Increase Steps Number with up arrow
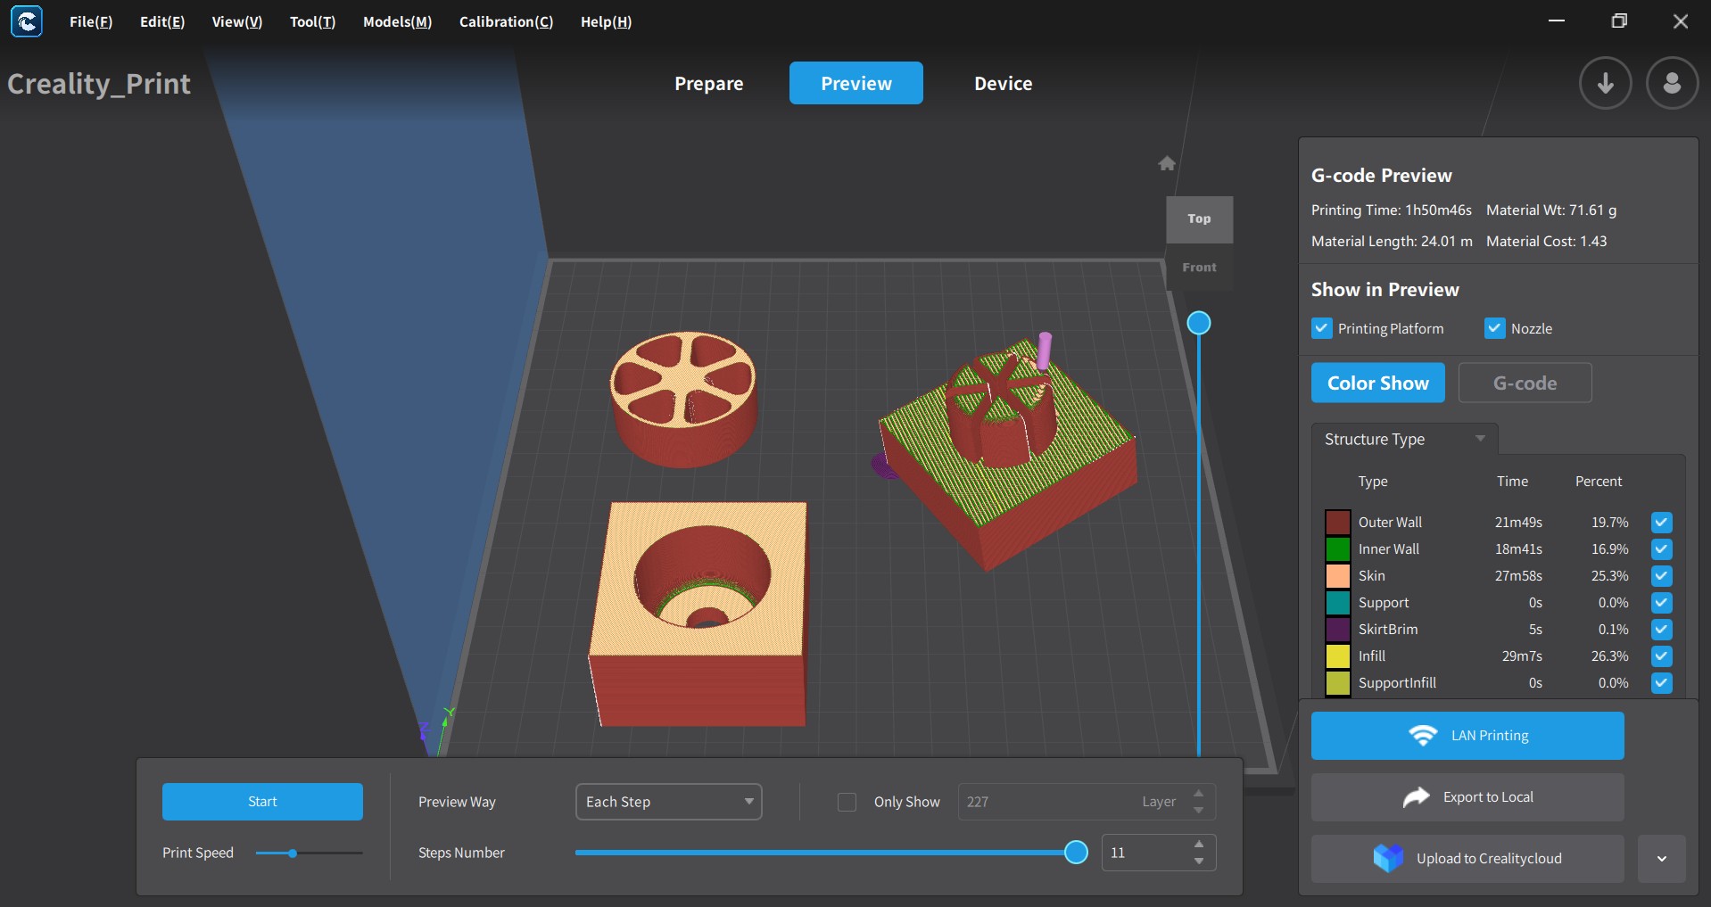 pyautogui.click(x=1199, y=844)
